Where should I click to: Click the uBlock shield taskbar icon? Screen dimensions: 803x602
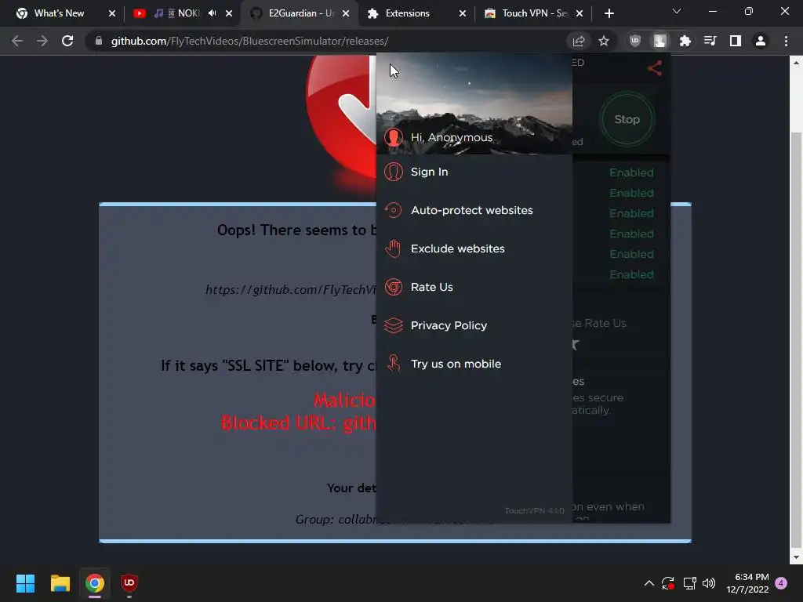pos(129,583)
